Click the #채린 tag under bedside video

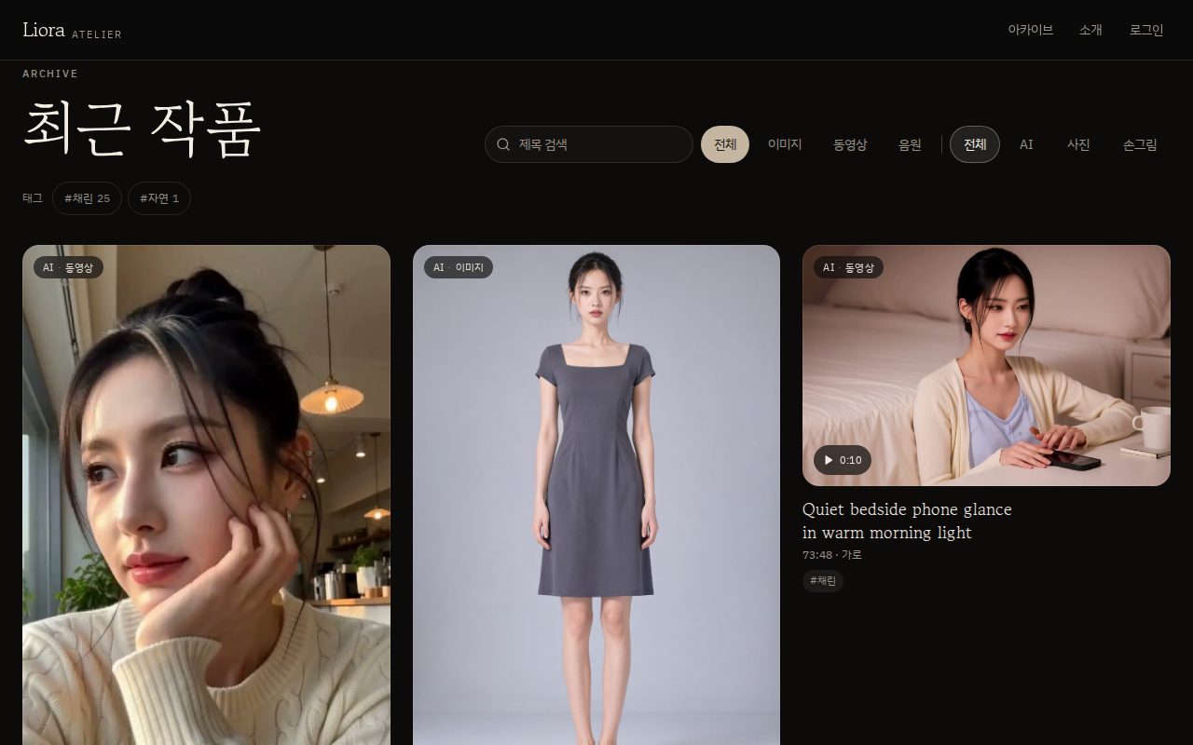823,581
